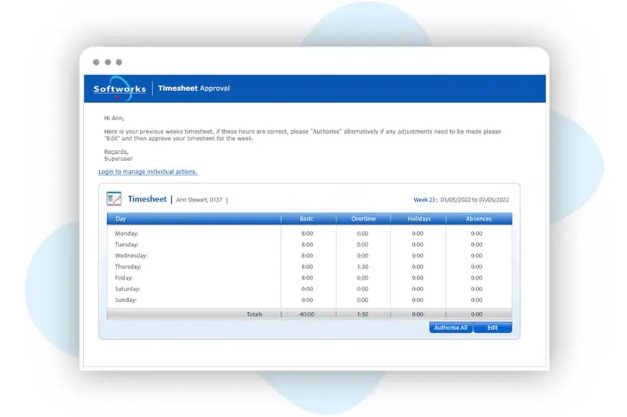Click Sunday's absences value
Viewport: 627px width, 417px height.
coord(476,300)
